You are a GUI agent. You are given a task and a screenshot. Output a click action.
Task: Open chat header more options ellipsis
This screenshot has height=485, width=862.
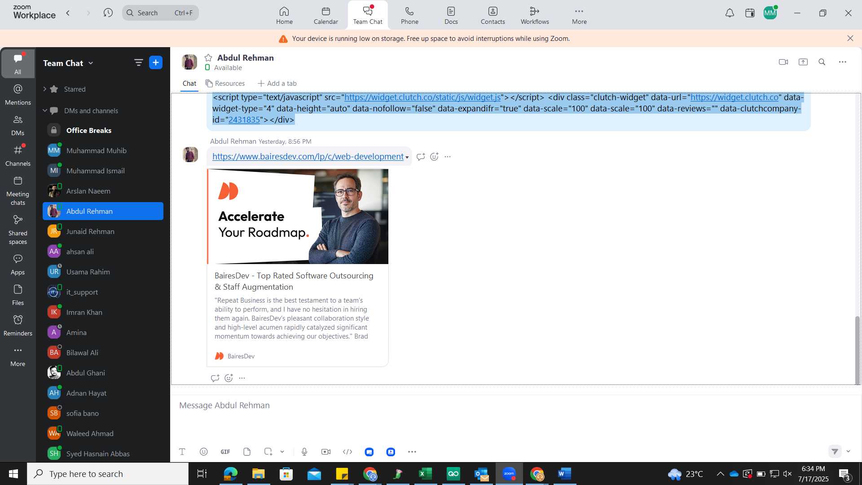843,62
